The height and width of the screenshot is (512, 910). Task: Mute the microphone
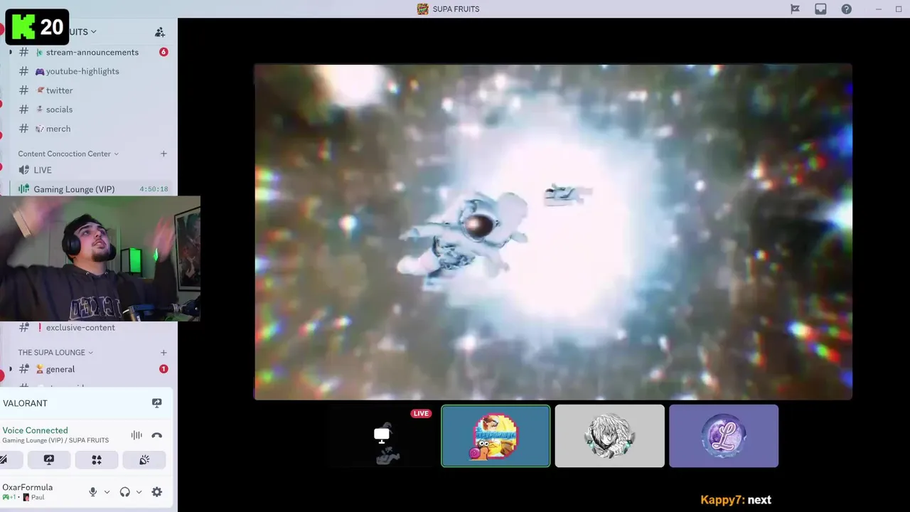pos(92,492)
